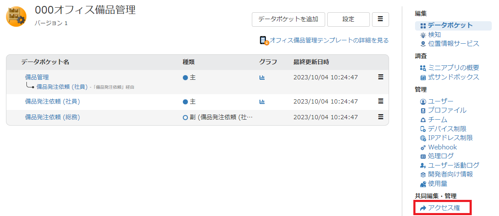Click the filled 主 dot in 備品管理 row
The image size is (499, 216).
coord(185,78)
